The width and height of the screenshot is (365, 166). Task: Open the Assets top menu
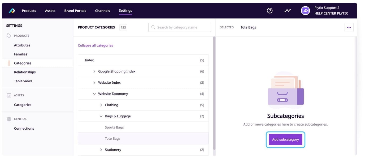coord(50,11)
